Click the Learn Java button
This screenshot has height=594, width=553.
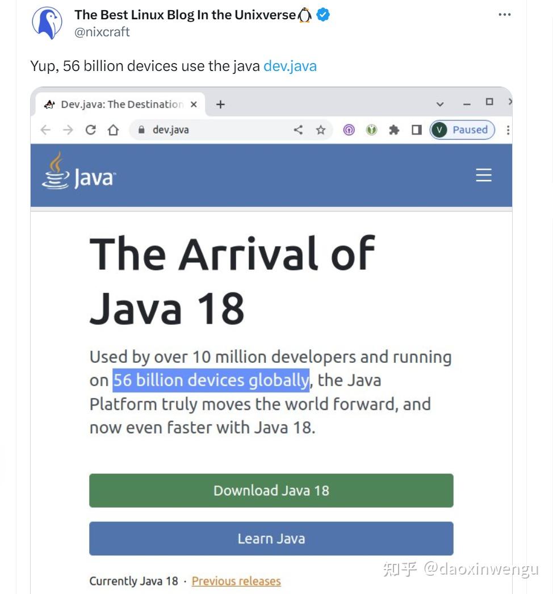271,538
